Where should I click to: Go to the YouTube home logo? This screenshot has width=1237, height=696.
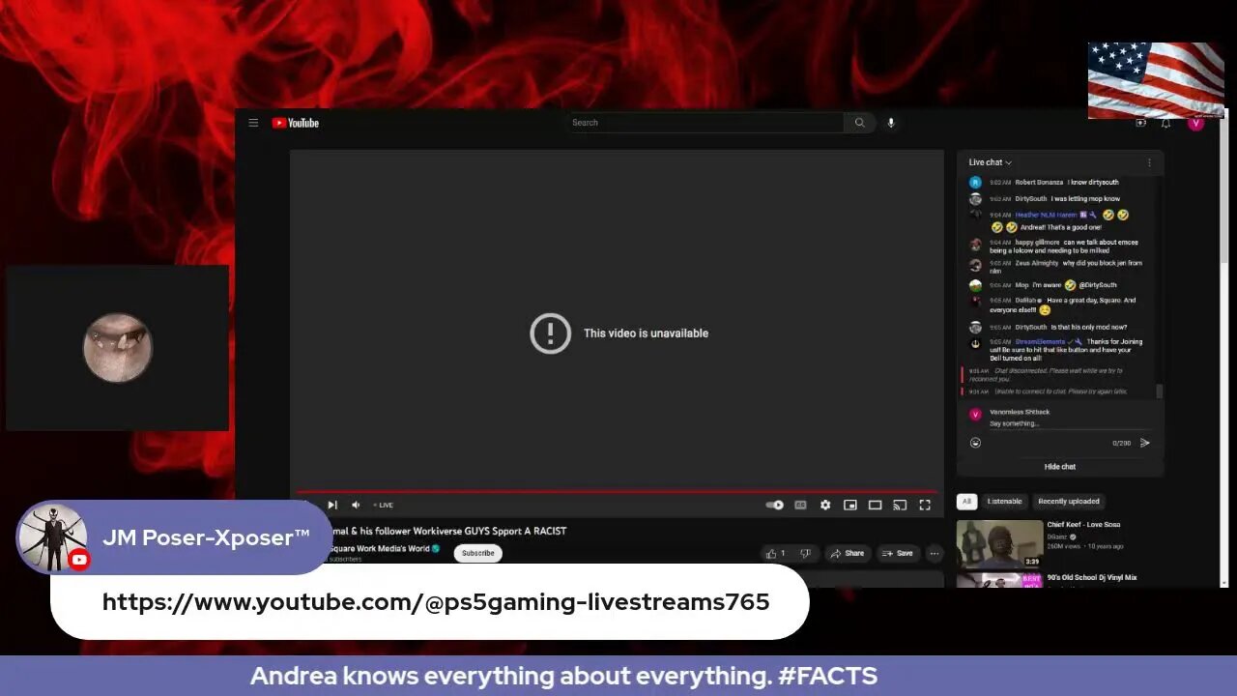point(296,123)
